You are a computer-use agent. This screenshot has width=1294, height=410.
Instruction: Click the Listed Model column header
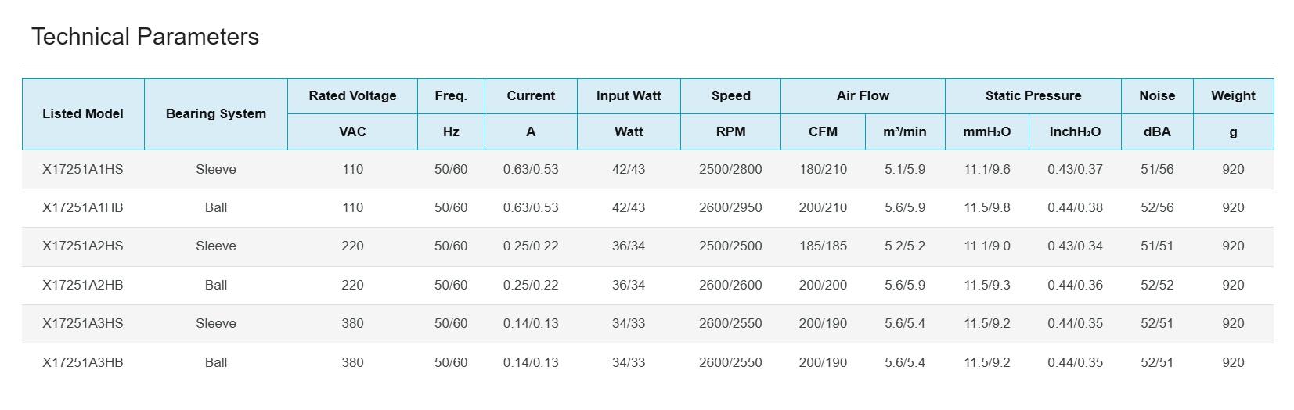click(83, 113)
